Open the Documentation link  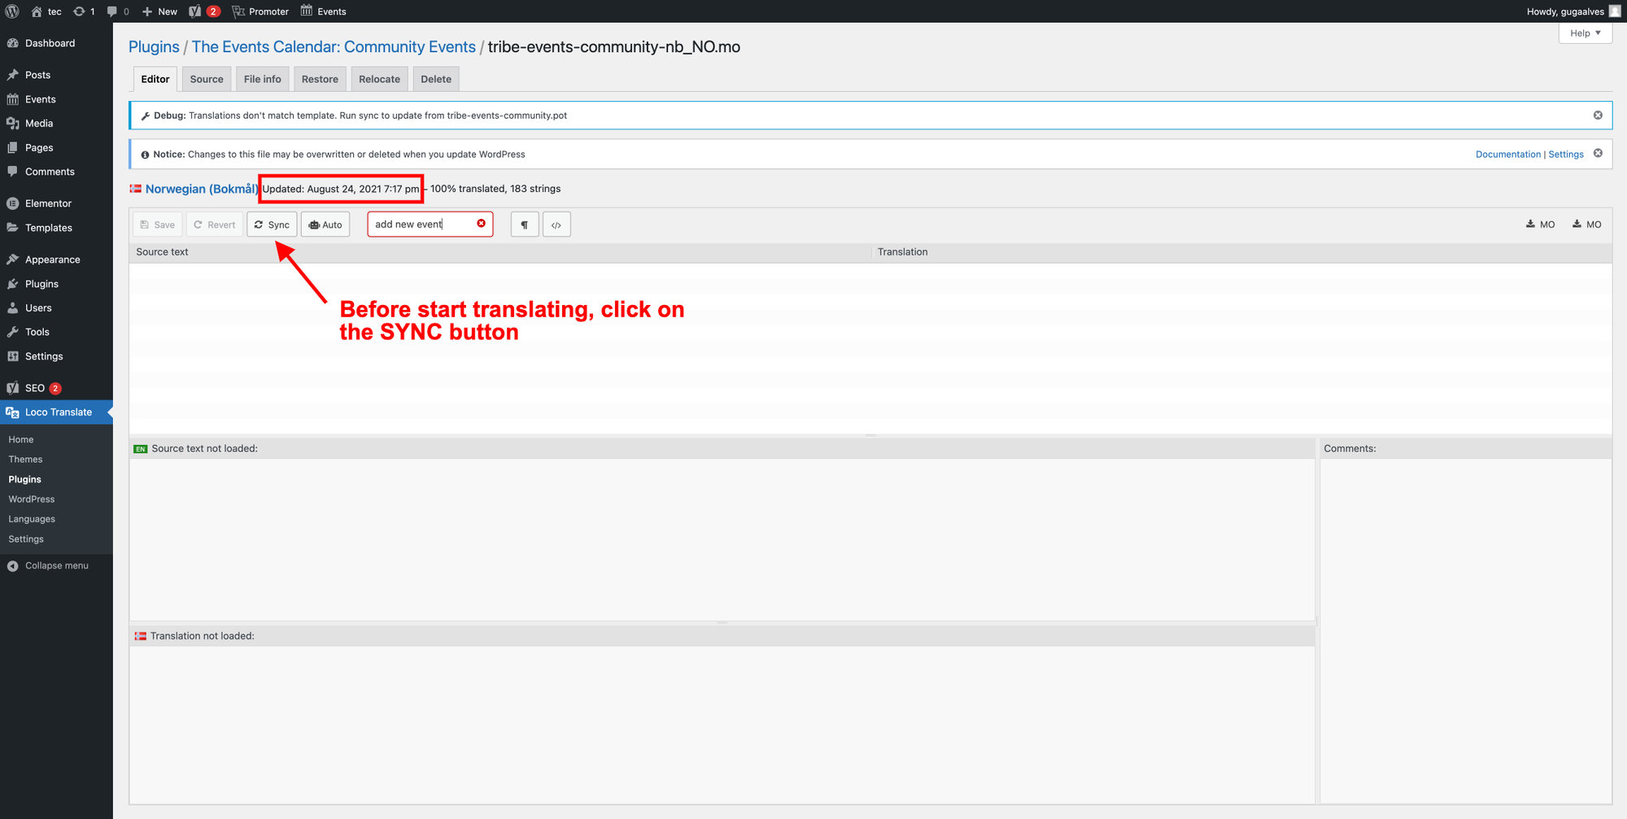[x=1507, y=155]
